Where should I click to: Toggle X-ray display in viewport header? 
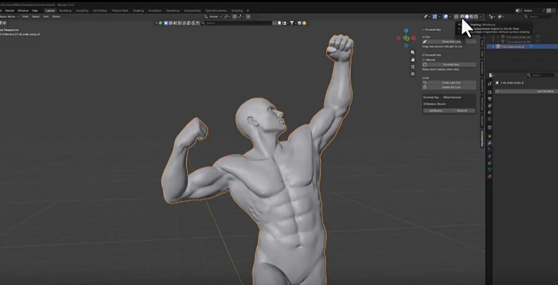(x=456, y=16)
